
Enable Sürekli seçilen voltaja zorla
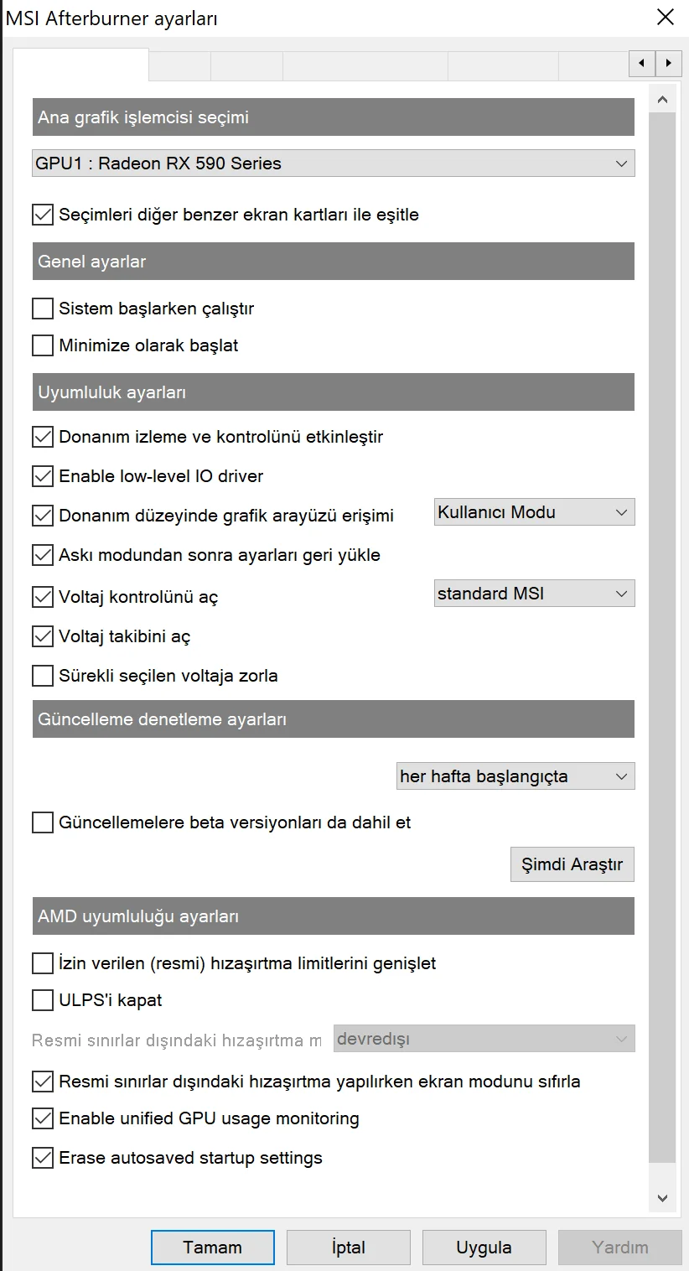click(42, 675)
